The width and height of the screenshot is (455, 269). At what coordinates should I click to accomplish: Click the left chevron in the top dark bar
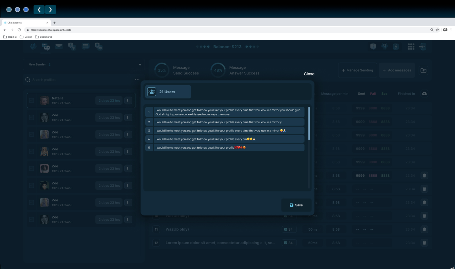coord(39,10)
